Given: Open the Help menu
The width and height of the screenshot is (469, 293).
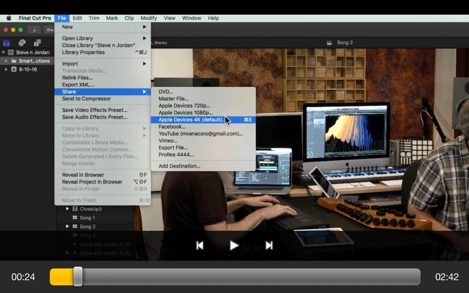Looking at the screenshot, I should tap(213, 18).
